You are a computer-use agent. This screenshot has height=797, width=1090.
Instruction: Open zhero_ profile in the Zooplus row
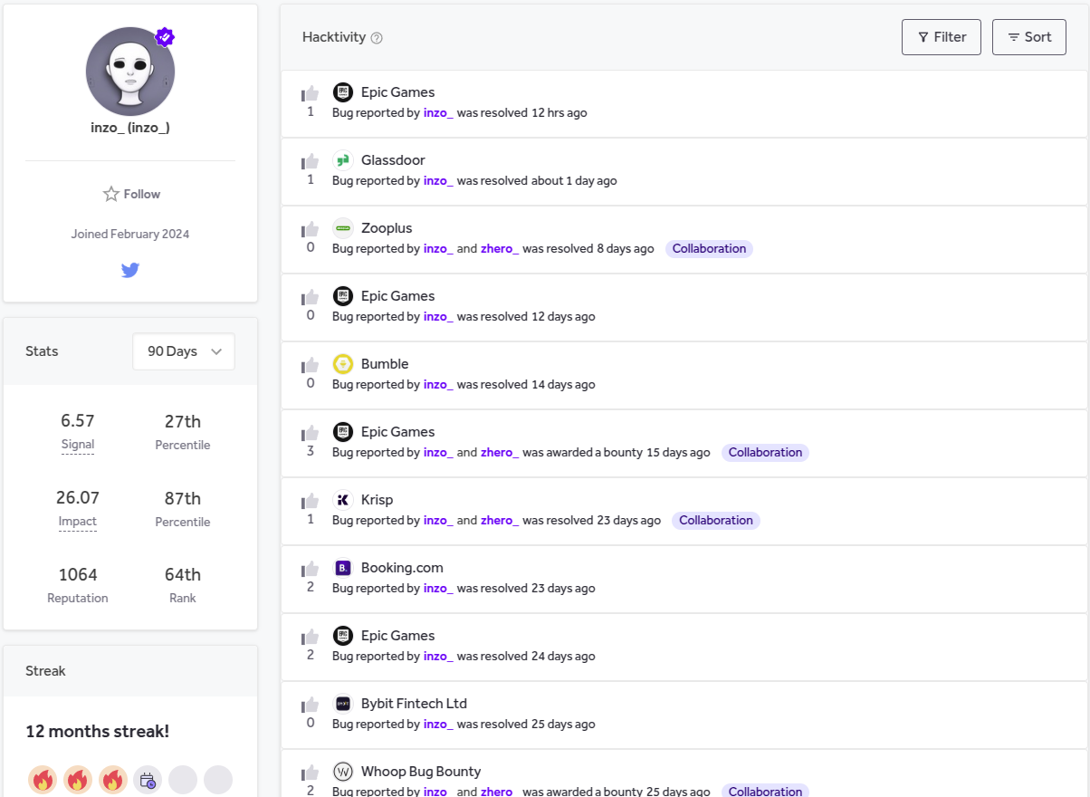(x=500, y=248)
